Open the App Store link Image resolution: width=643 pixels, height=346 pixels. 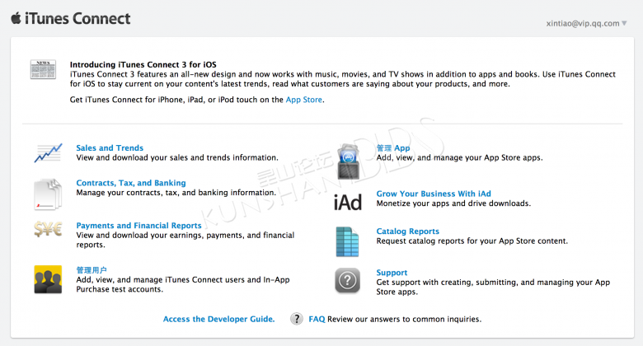[304, 100]
